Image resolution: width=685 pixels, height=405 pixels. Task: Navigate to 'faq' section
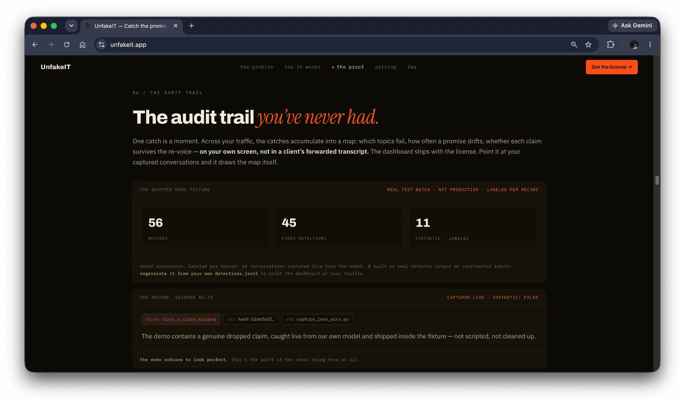(x=412, y=67)
